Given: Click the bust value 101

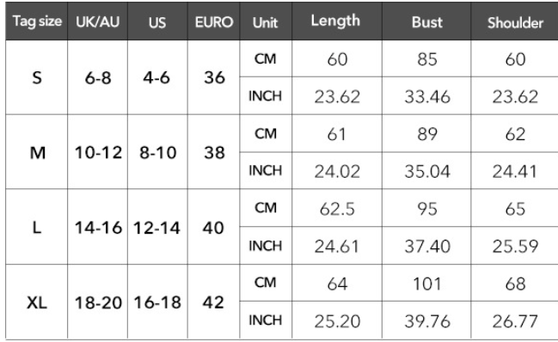Looking at the screenshot, I should tap(426, 284).
